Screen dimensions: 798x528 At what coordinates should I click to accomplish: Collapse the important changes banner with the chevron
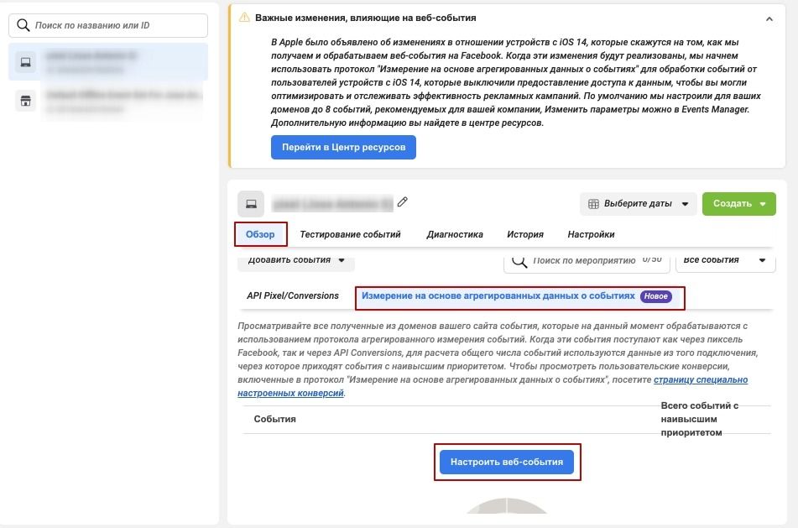[x=769, y=18]
